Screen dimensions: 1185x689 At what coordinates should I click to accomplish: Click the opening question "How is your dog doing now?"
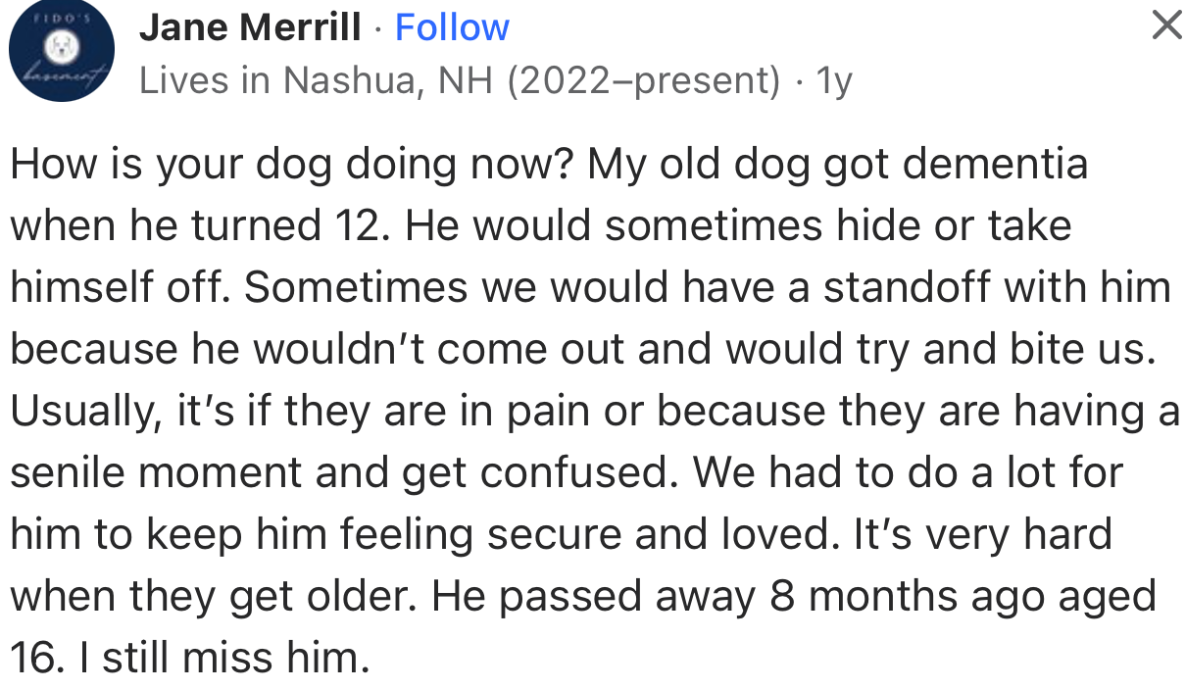pyautogui.click(x=294, y=164)
